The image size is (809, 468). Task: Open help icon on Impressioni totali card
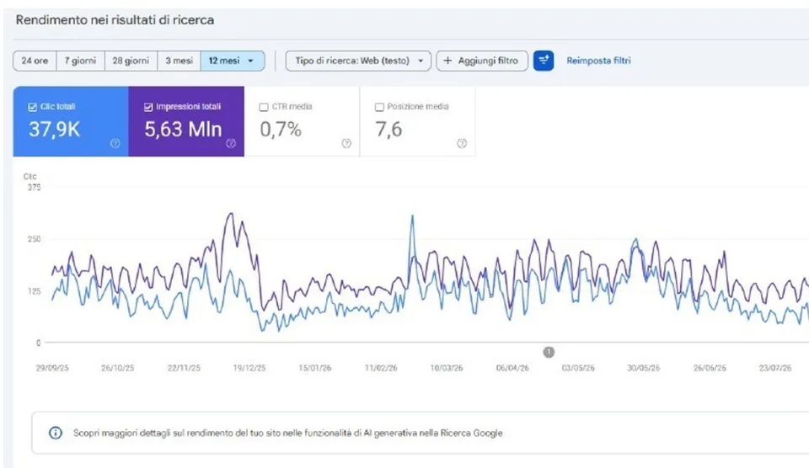click(x=231, y=143)
